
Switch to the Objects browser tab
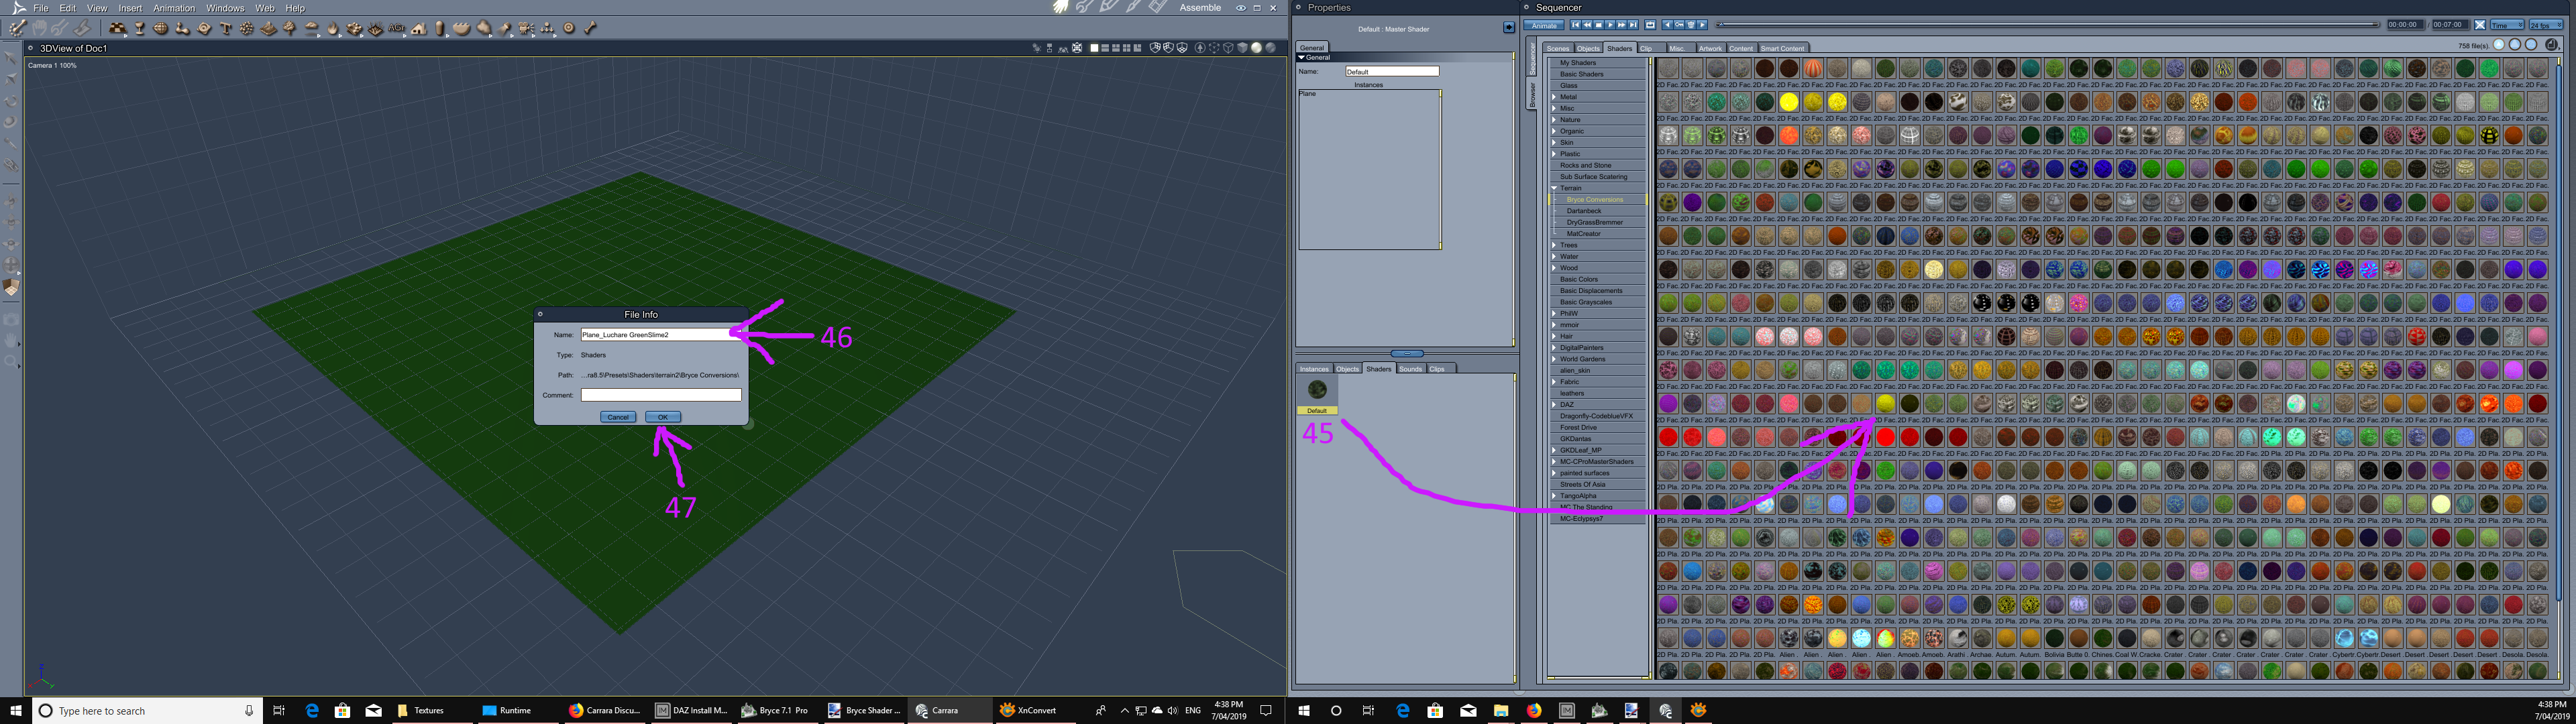pos(1588,49)
